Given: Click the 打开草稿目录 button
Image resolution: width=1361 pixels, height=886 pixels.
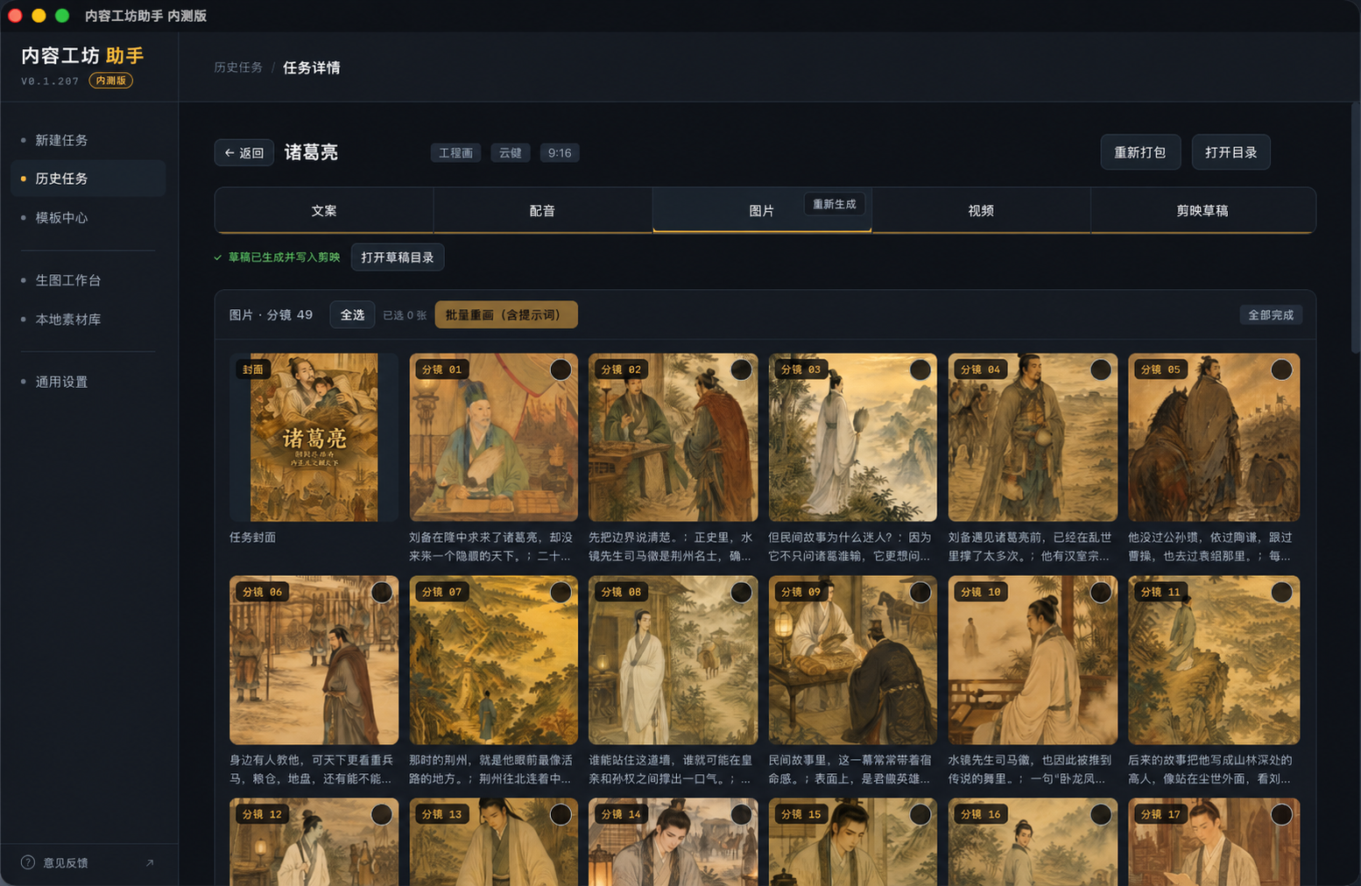Looking at the screenshot, I should (398, 257).
